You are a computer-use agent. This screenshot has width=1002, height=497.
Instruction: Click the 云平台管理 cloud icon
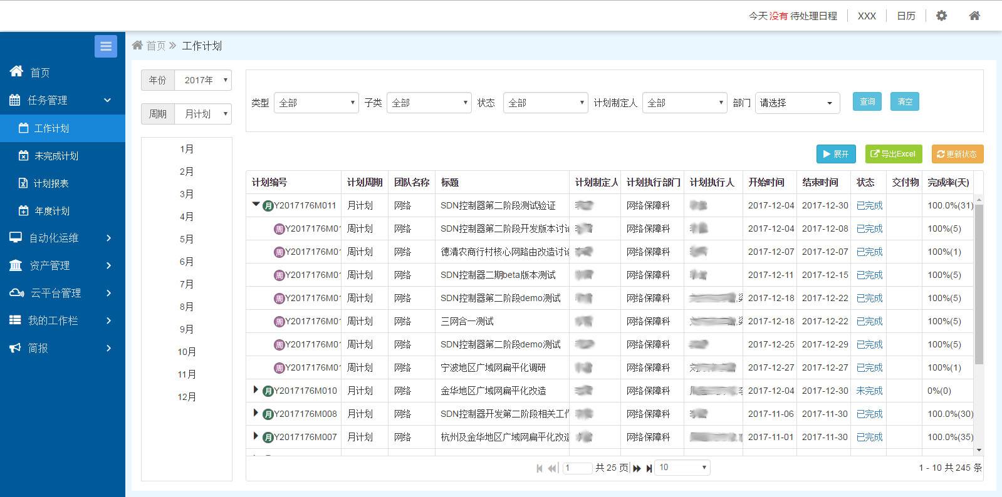(x=16, y=293)
